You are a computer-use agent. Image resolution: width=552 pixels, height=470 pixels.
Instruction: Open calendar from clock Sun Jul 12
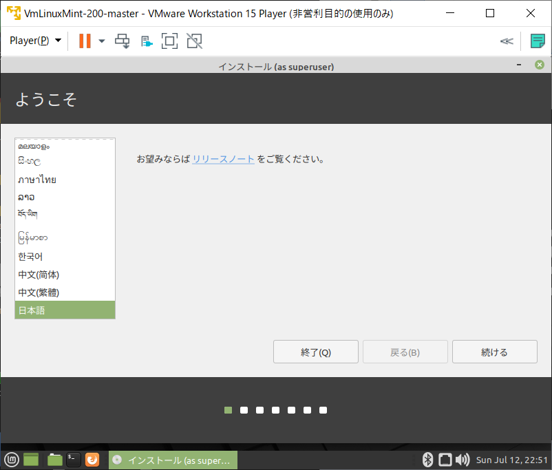pos(512,460)
